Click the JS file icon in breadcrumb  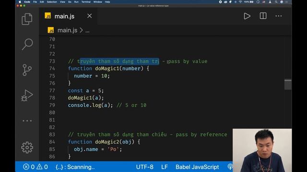tap(51, 30)
